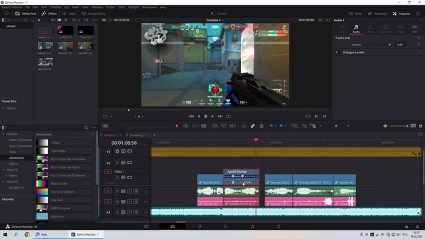Mute audio track A2
The height and width of the screenshot is (239, 425).
point(135,202)
